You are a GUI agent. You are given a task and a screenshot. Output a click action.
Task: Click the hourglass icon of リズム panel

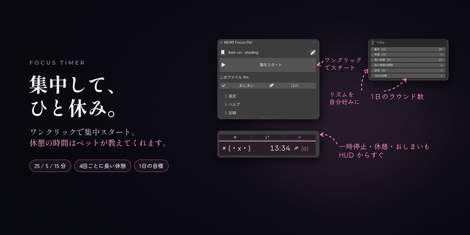[x=373, y=43]
